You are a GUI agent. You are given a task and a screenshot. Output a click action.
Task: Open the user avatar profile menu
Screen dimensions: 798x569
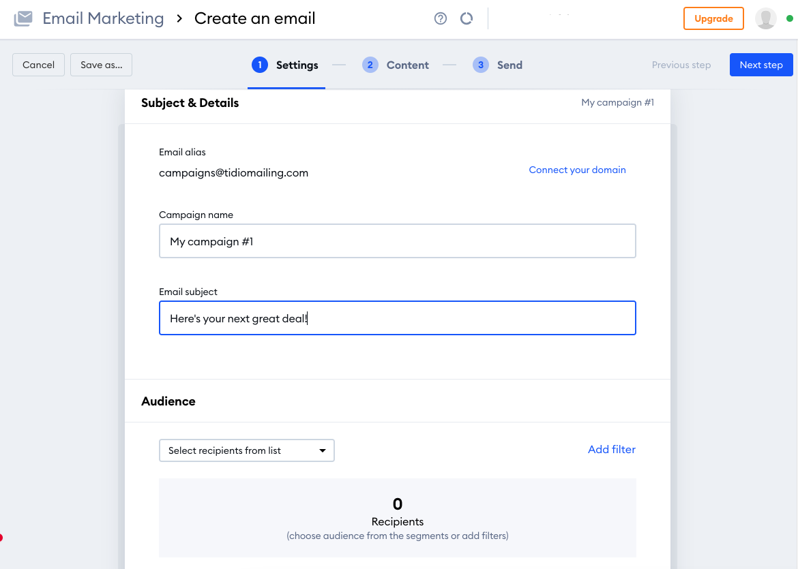[x=765, y=19]
